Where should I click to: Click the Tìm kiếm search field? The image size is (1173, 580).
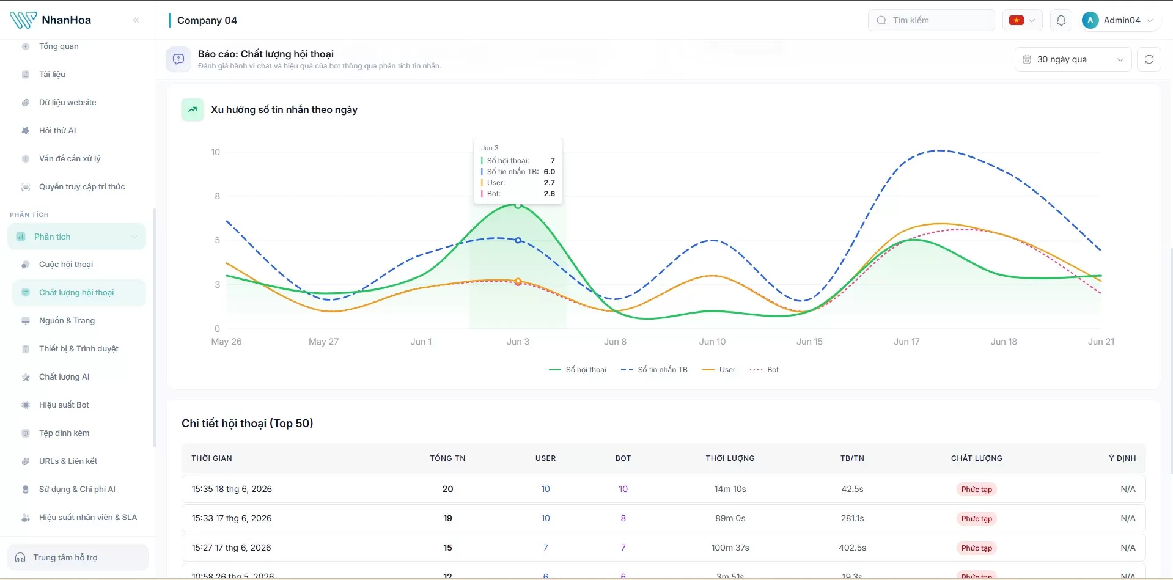point(932,20)
